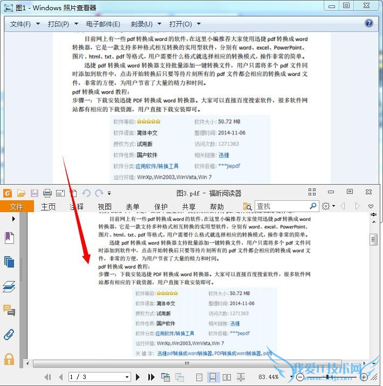
Task: Open the Pages thumbnail panel icon
Action: pyautogui.click(x=9, y=262)
